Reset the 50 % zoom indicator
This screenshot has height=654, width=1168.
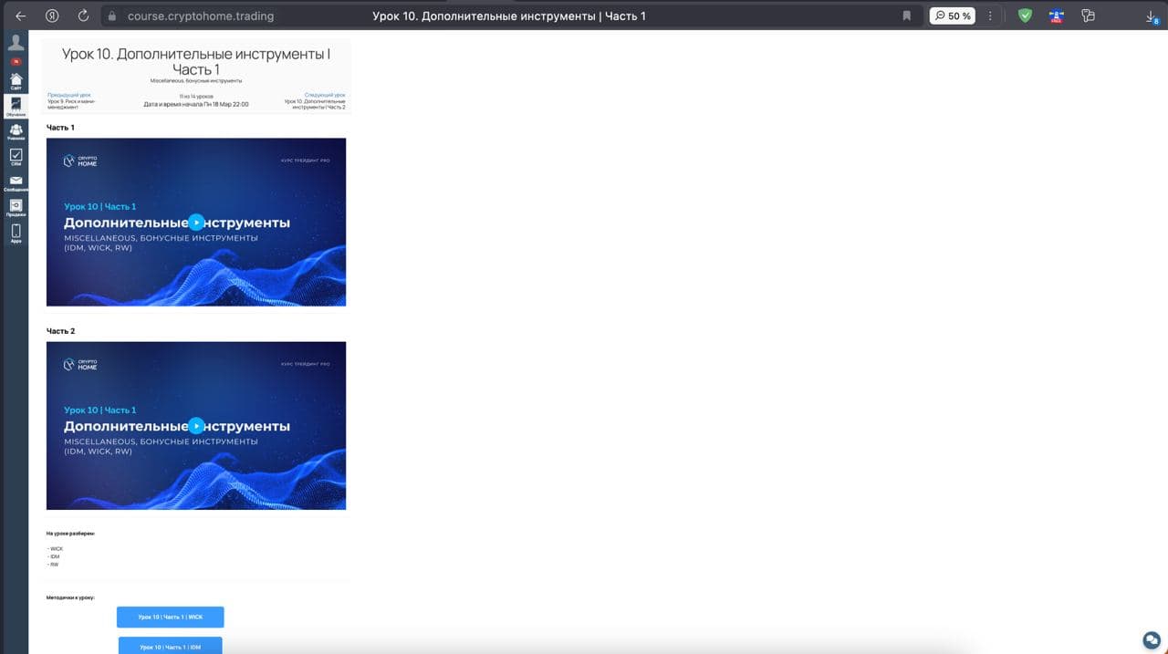click(x=953, y=16)
